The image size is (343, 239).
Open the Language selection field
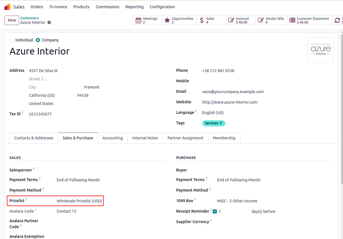(268, 113)
